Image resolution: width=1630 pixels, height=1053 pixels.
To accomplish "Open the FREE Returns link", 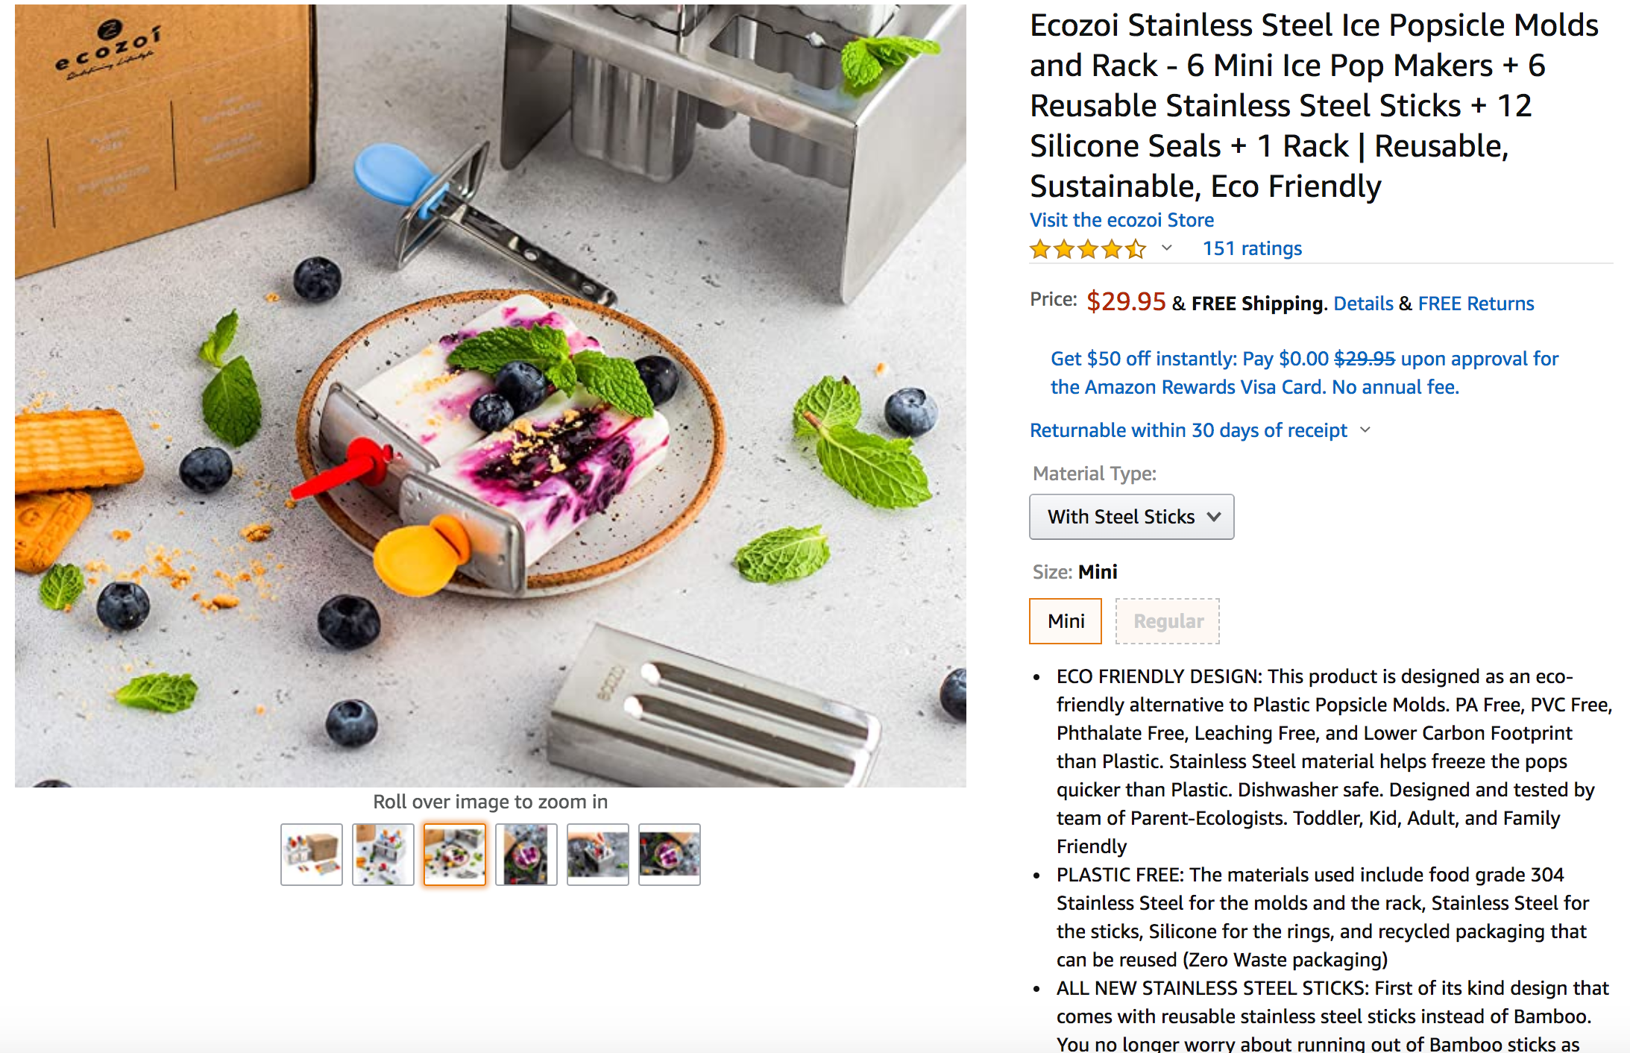I will 1476,304.
